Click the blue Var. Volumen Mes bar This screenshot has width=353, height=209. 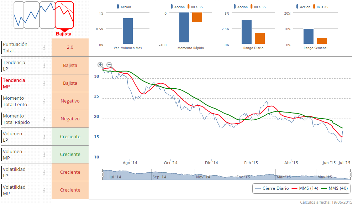pyautogui.click(x=128, y=31)
